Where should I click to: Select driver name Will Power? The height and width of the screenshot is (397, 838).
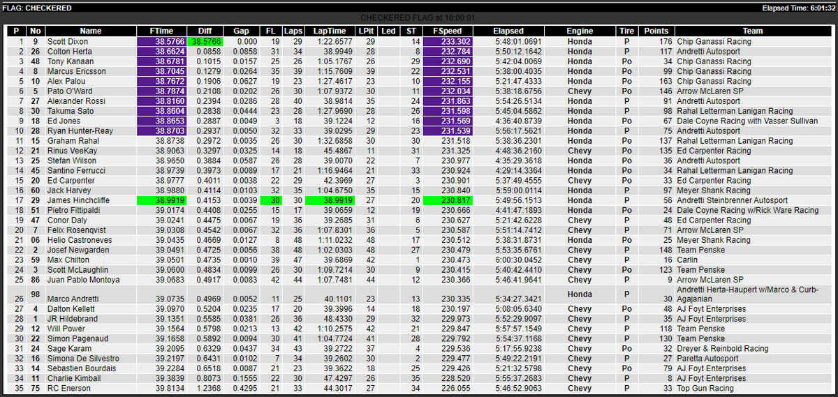(x=66, y=329)
